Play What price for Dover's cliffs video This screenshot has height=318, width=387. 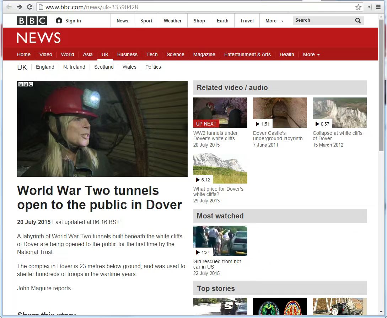[x=220, y=168]
